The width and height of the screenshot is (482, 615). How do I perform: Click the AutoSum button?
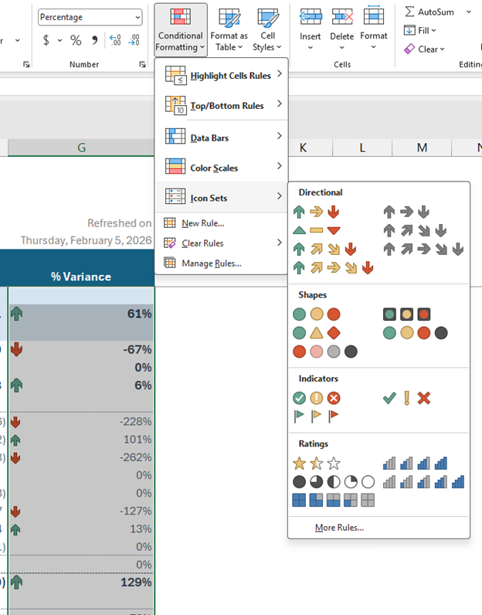[429, 12]
